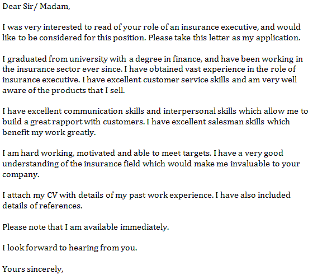Click 'CV' in the attachment sentence
This screenshot has width=313, height=279.
pos(53,195)
